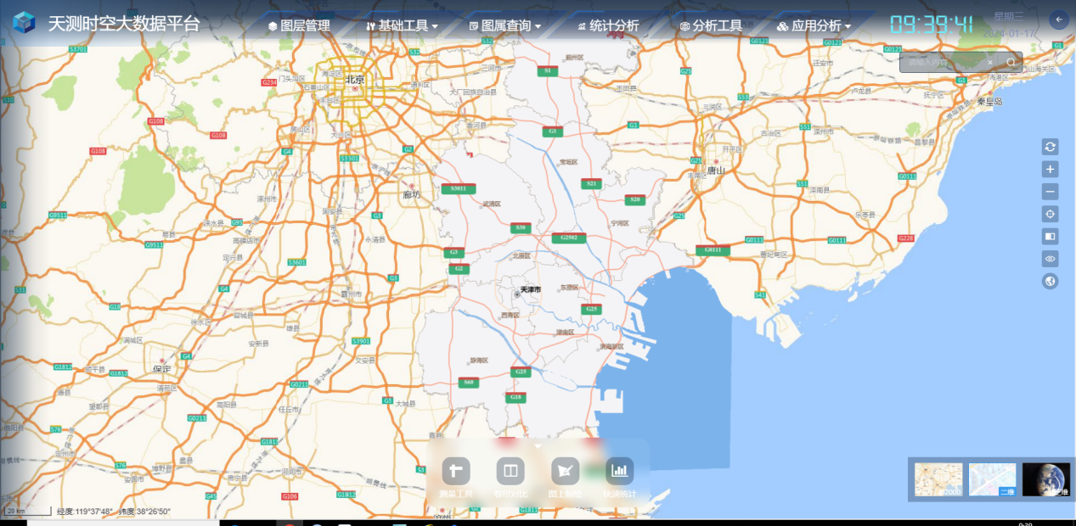Click the latitude 38°26'50" readout
This screenshot has height=526, width=1076.
(144, 512)
